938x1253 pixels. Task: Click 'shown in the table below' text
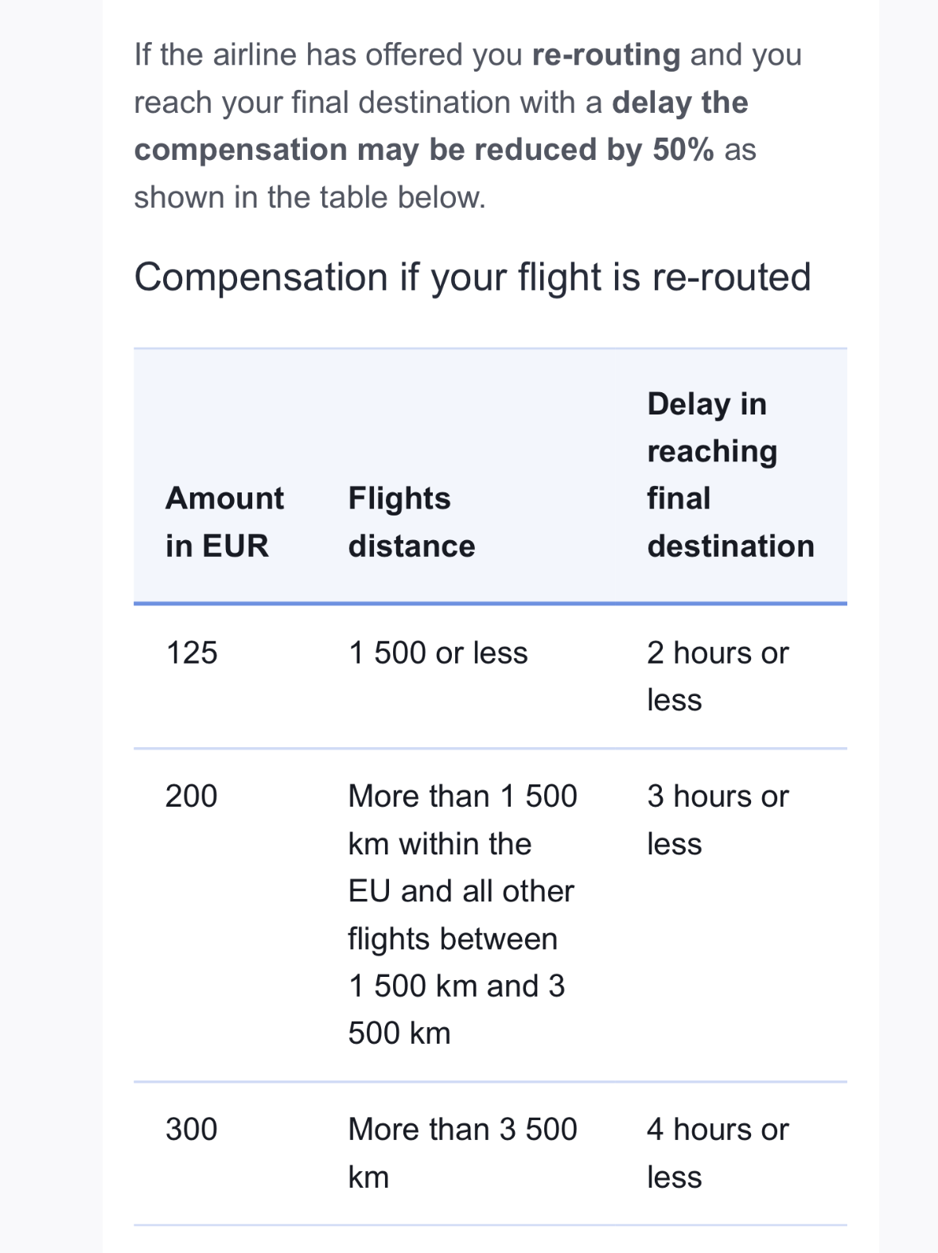click(309, 197)
